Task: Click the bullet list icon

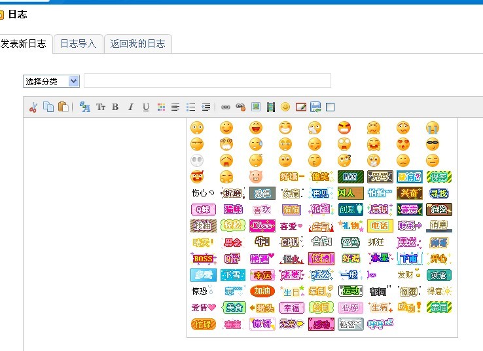Action: (x=190, y=107)
